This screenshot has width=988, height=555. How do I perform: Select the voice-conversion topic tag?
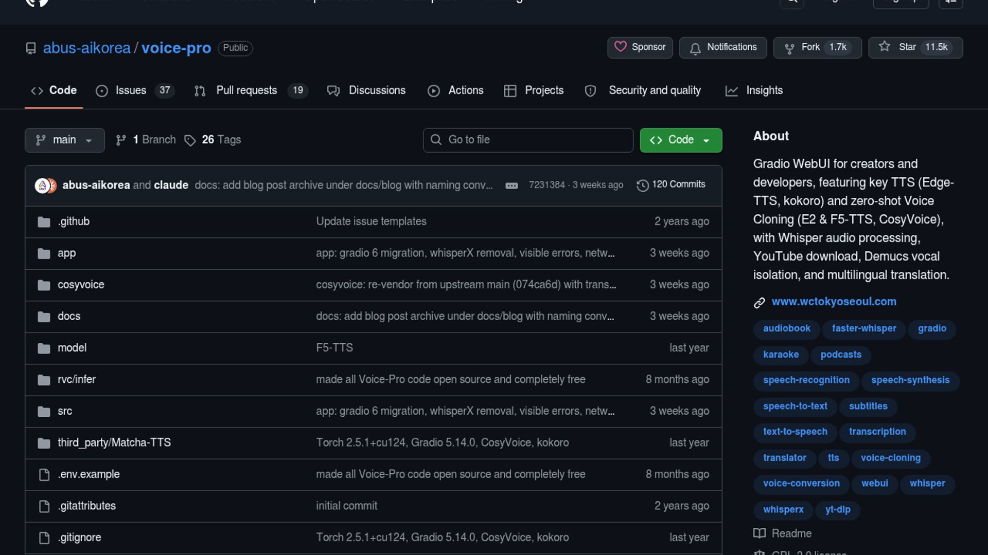coord(801,484)
